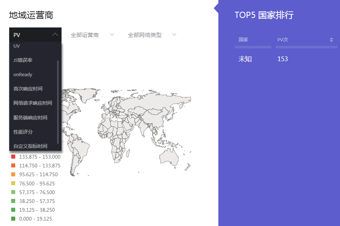340x226 pixels.
Task: Toggle yellow legend 76.500 - 95.625
Action: coord(33,184)
